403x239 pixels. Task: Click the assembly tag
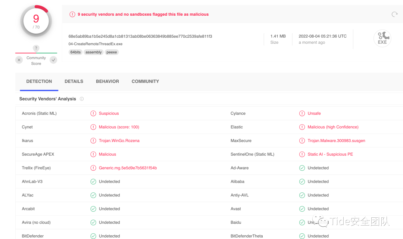(x=94, y=52)
